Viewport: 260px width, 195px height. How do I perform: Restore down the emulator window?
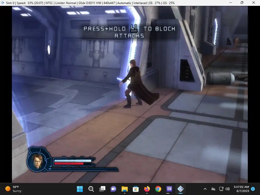coord(242,3)
